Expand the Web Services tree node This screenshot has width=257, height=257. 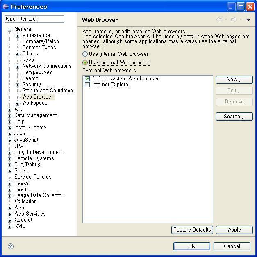[x=10, y=214]
